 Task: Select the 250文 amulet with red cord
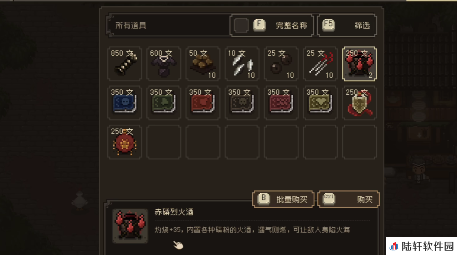click(x=359, y=103)
